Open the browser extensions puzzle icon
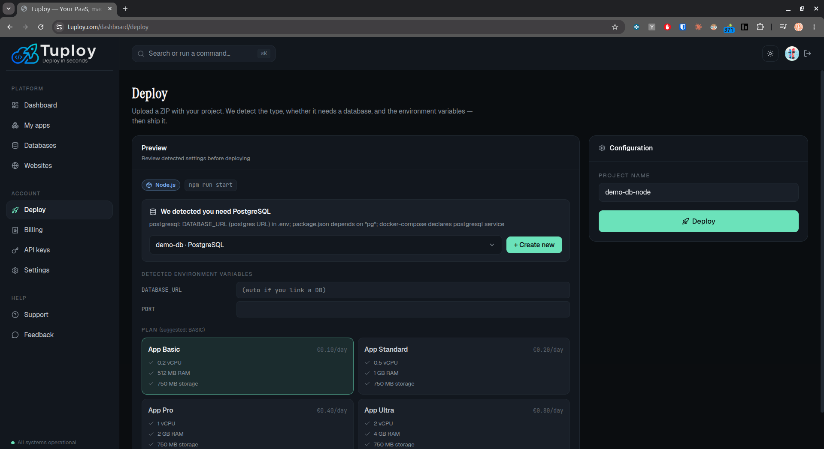 (760, 27)
